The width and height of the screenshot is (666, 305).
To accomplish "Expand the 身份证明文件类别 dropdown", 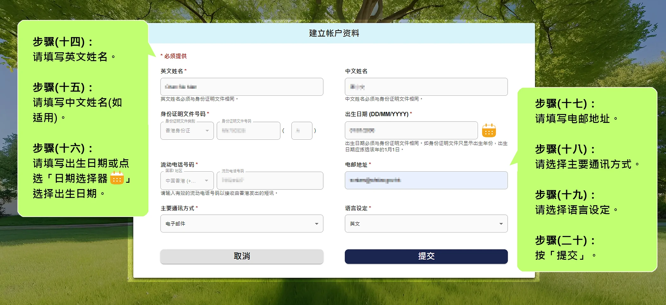I will 187,131.
